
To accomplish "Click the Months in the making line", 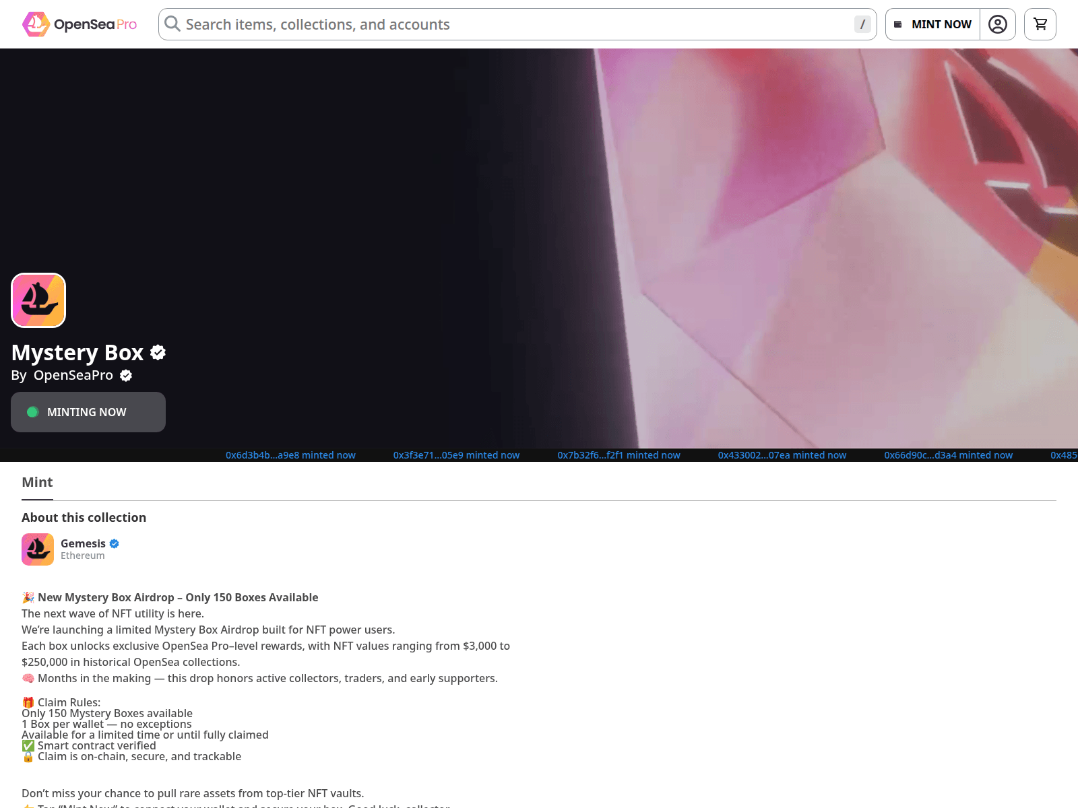I will [259, 678].
